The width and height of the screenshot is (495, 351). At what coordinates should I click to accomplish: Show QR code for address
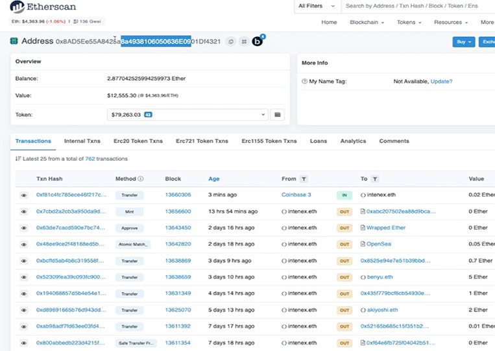point(244,42)
